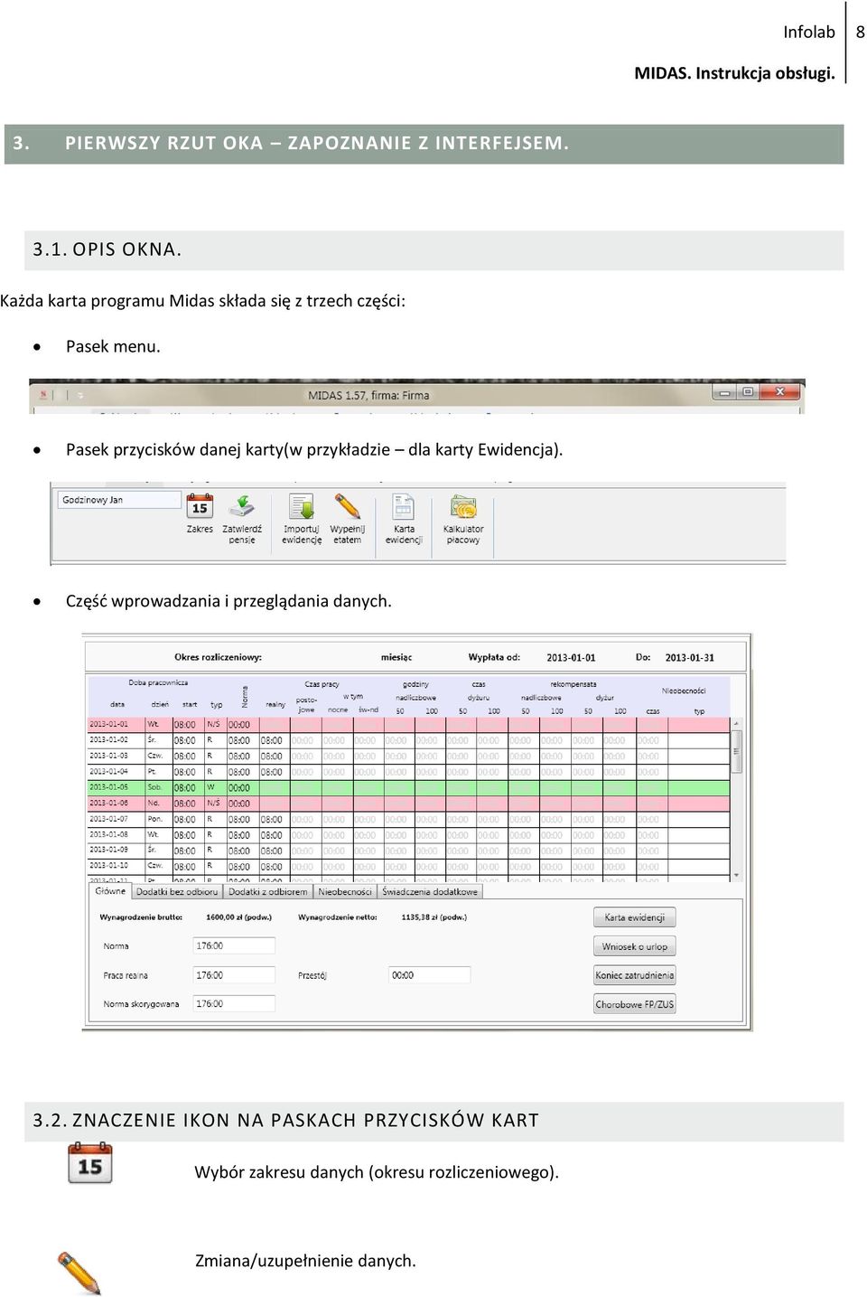Screen dimensions: 867x1297
Task: Select the row dated 2013-01-04
Action: point(408,772)
